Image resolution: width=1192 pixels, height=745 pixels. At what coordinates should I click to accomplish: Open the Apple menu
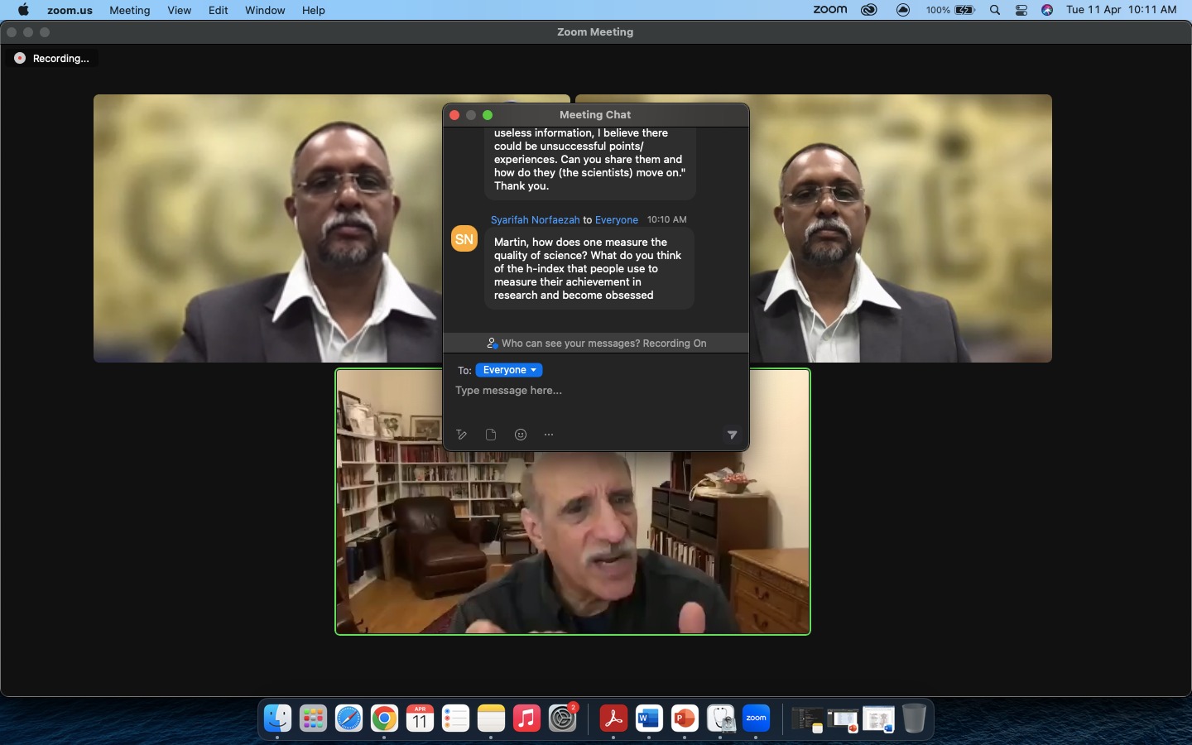(23, 10)
